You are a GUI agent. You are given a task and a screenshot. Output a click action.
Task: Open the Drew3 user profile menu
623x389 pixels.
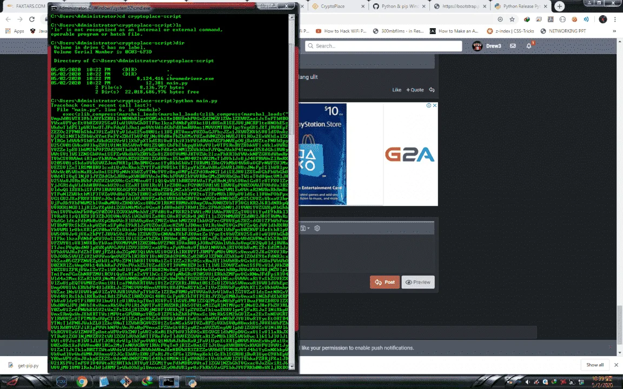click(x=487, y=46)
